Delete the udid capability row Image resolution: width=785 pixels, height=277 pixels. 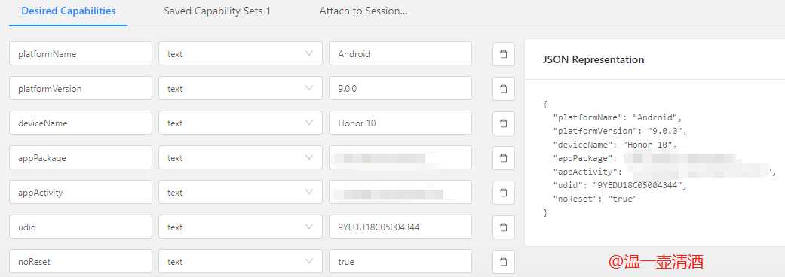[504, 227]
